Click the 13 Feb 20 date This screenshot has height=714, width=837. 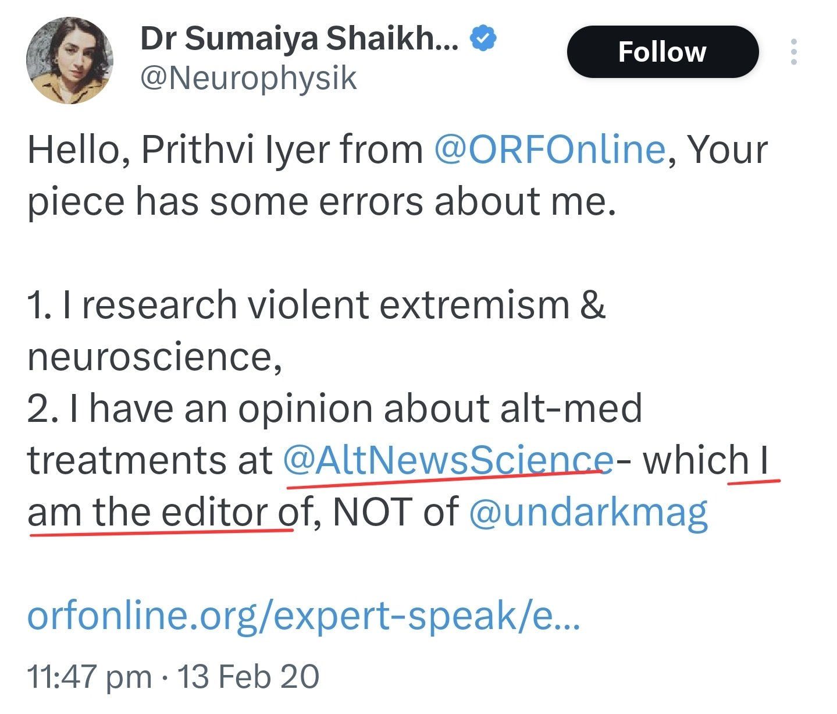pyautogui.click(x=248, y=676)
